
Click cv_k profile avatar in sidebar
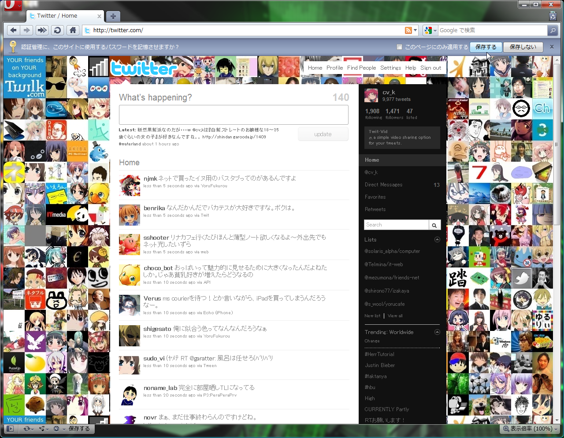click(371, 95)
